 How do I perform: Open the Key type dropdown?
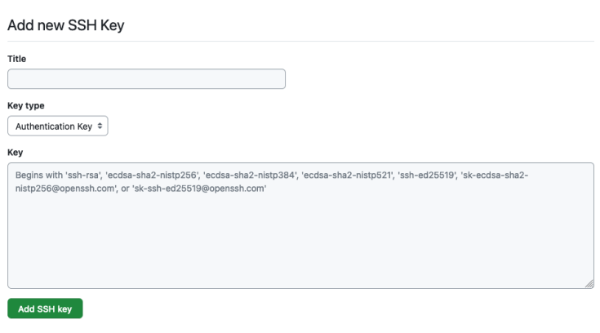tap(58, 127)
